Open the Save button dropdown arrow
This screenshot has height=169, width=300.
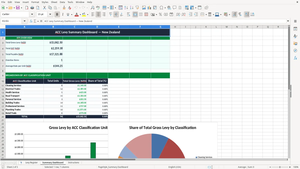click(21, 8)
